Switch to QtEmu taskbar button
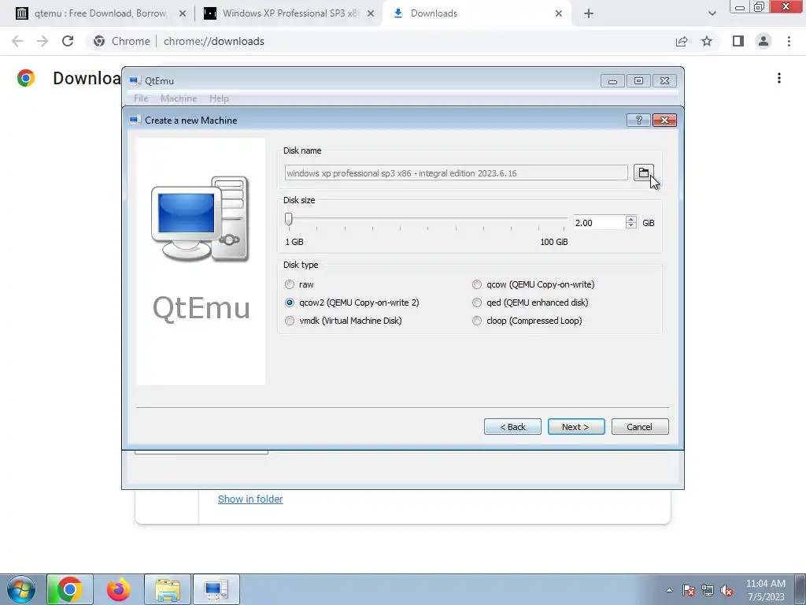The height and width of the screenshot is (605, 806). [216, 589]
